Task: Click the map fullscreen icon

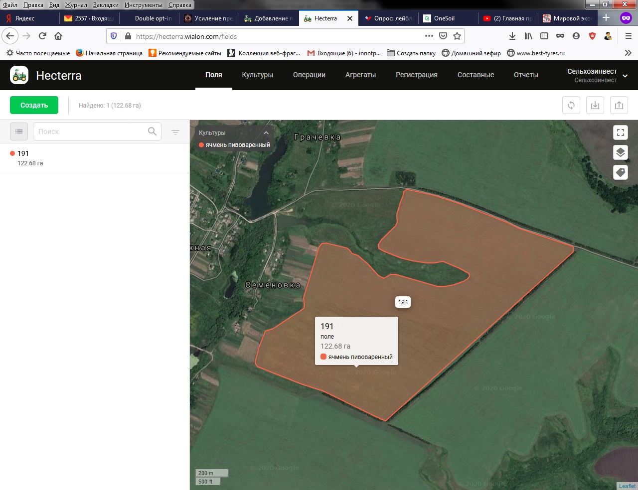Action: (621, 132)
